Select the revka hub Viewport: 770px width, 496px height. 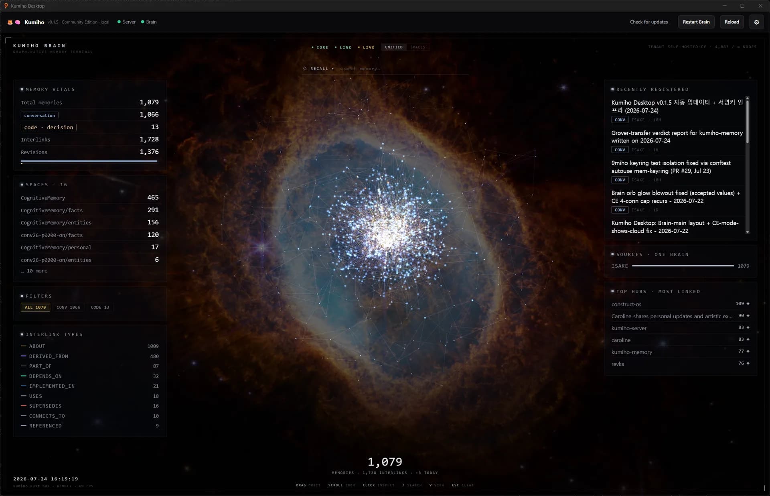[680, 364]
